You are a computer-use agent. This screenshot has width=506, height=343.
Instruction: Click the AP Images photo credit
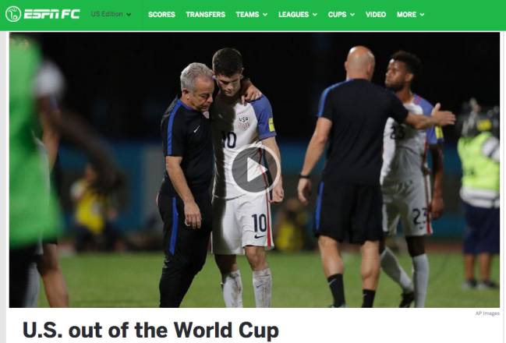coord(487,313)
